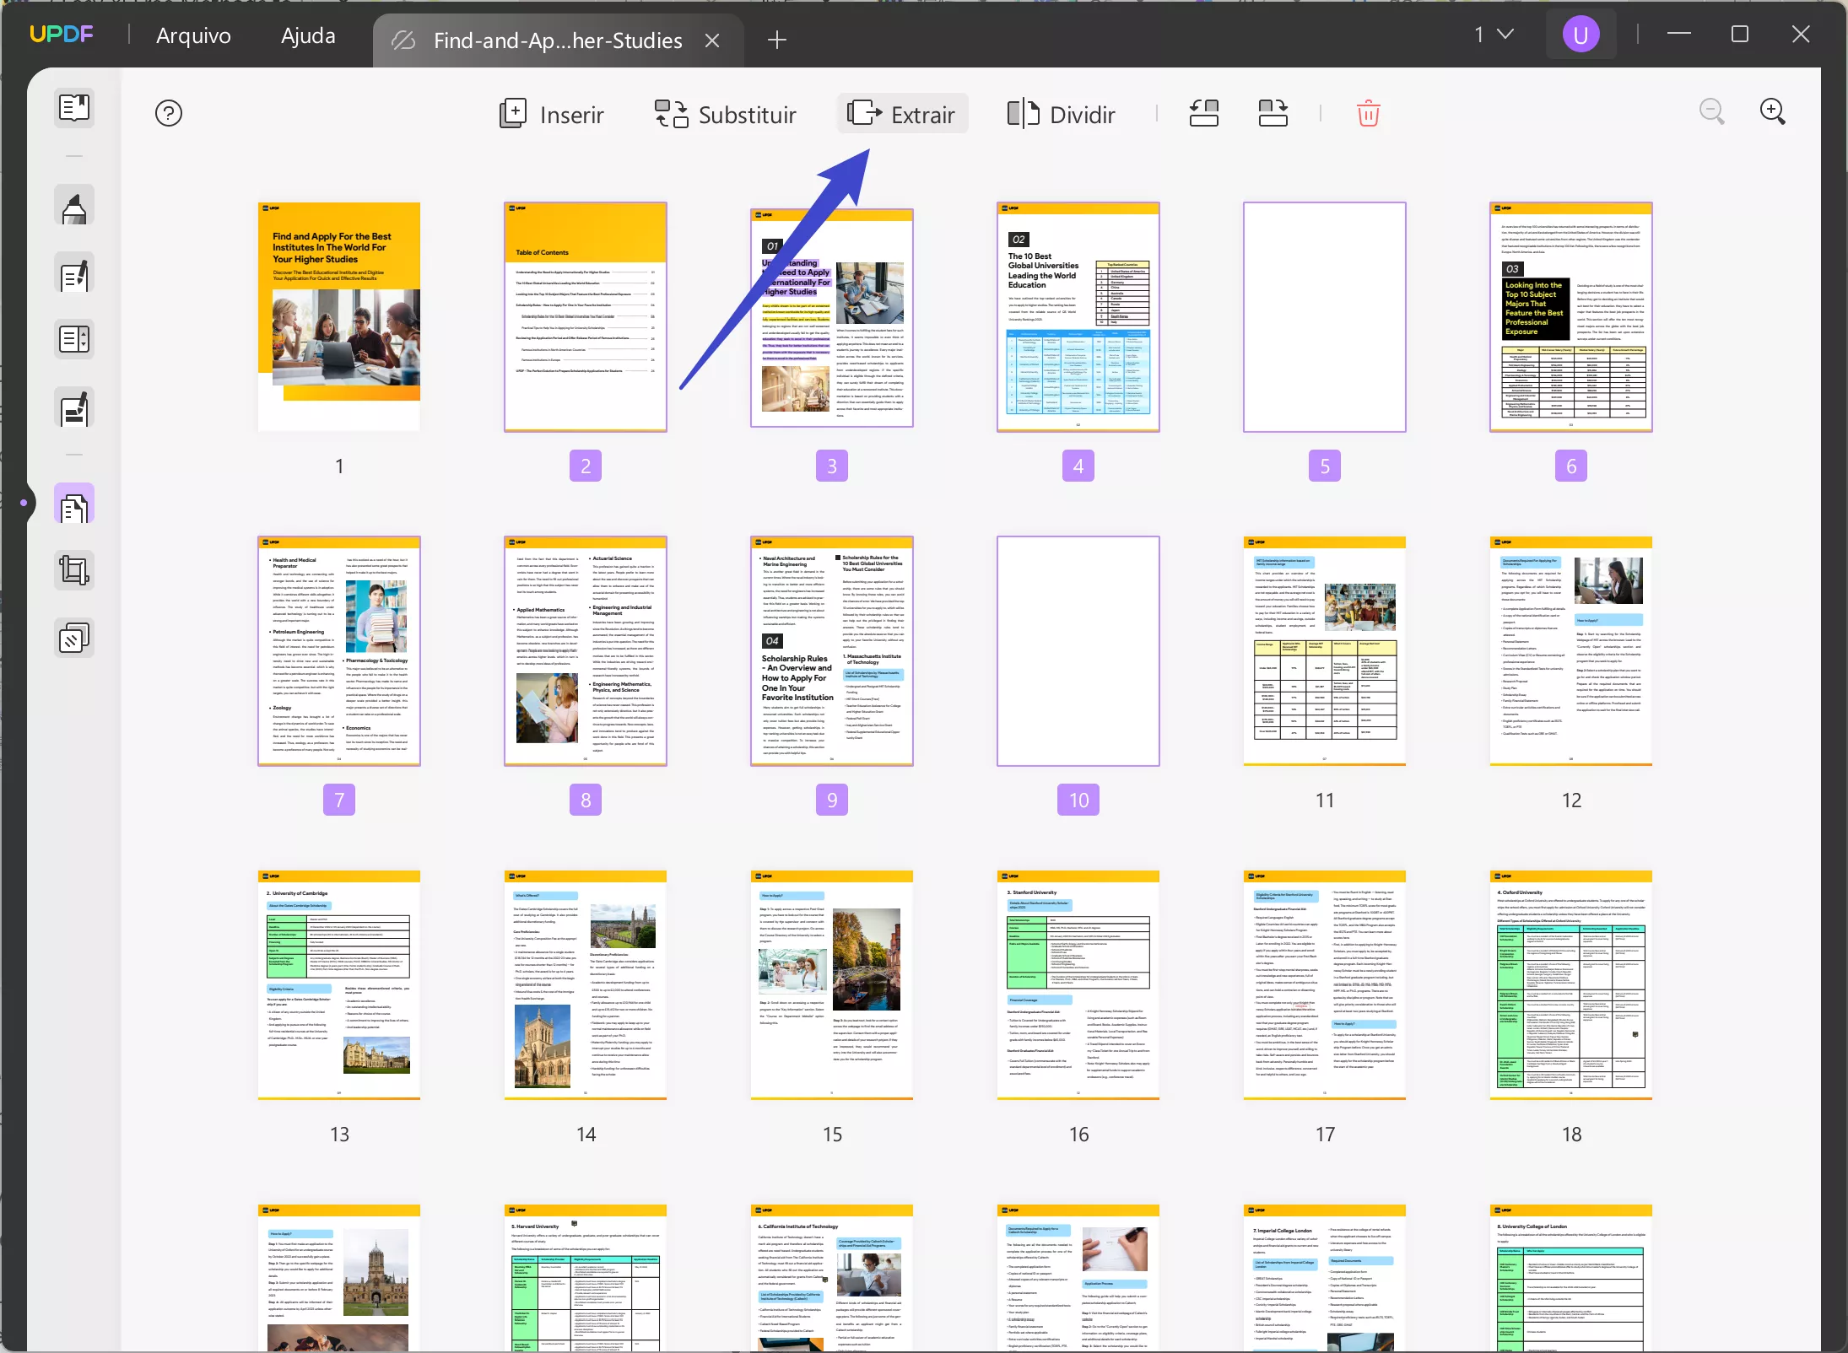Select the page 12 thumbnail
The image size is (1848, 1353).
coord(1570,651)
